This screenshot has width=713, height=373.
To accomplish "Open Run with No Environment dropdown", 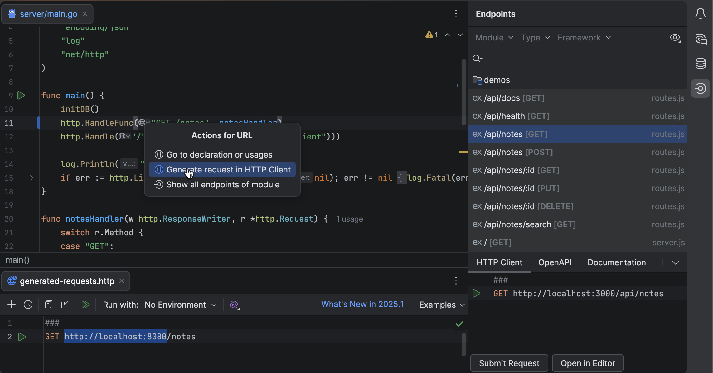I will tap(180, 305).
